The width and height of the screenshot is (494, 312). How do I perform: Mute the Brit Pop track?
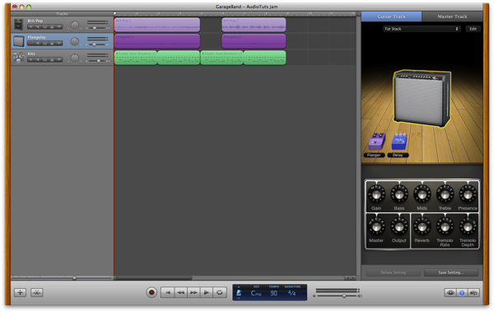(x=38, y=27)
